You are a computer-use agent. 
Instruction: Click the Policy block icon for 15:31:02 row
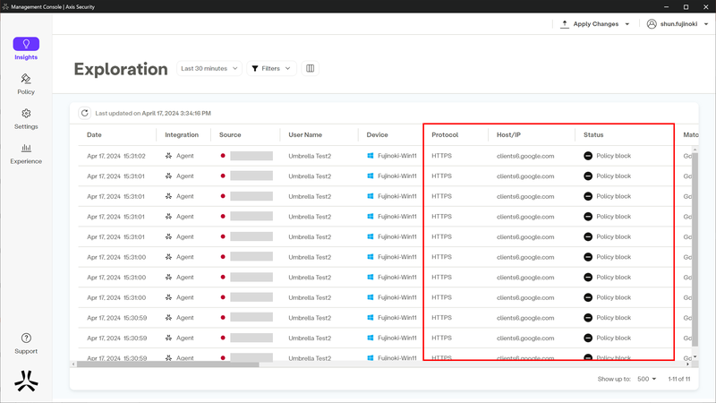[x=588, y=156]
